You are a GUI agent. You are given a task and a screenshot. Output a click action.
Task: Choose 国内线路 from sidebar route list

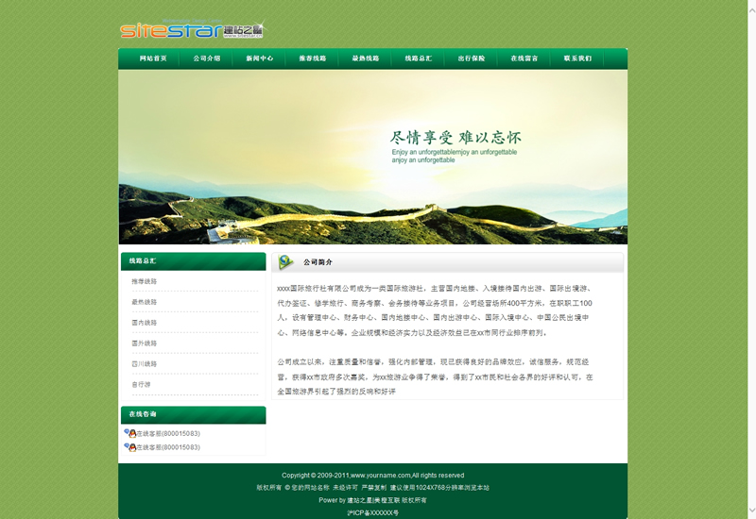click(145, 323)
